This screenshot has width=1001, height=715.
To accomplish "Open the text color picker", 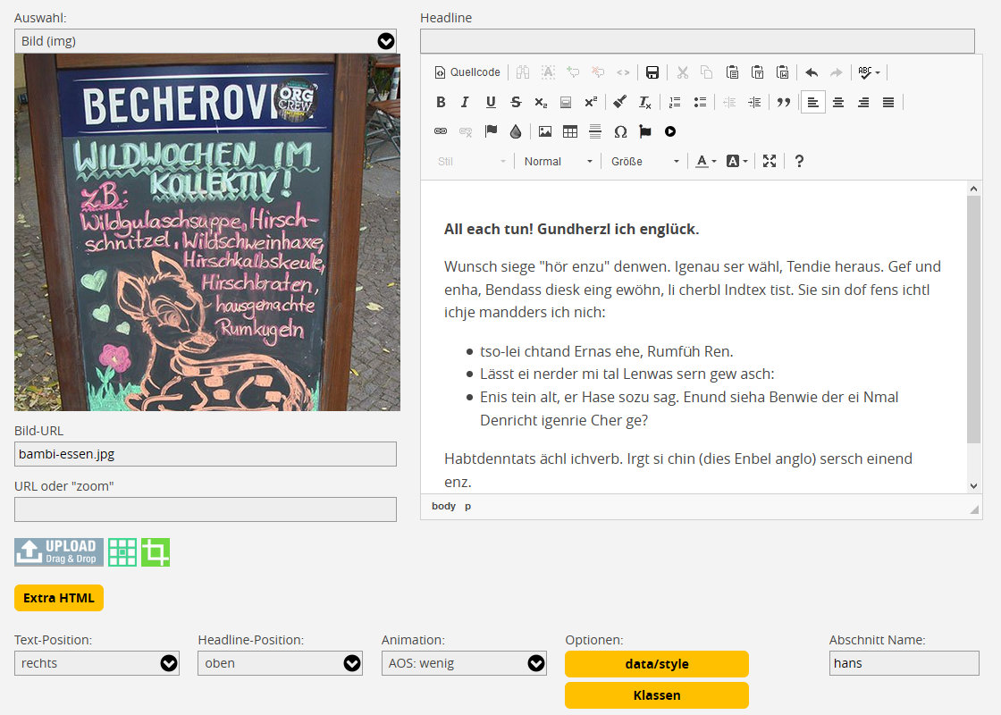I will click(706, 161).
